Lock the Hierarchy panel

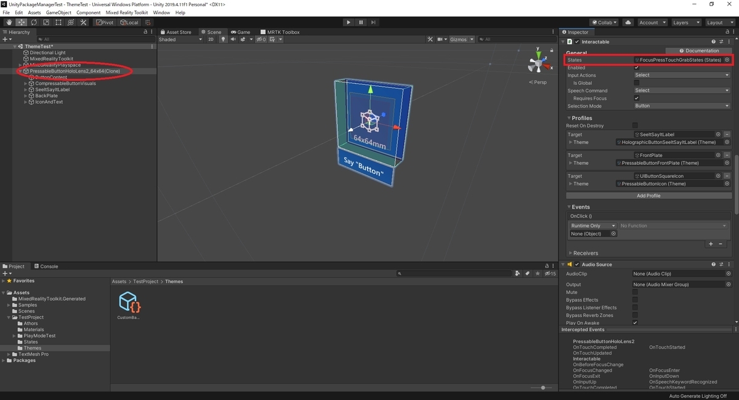(x=145, y=32)
